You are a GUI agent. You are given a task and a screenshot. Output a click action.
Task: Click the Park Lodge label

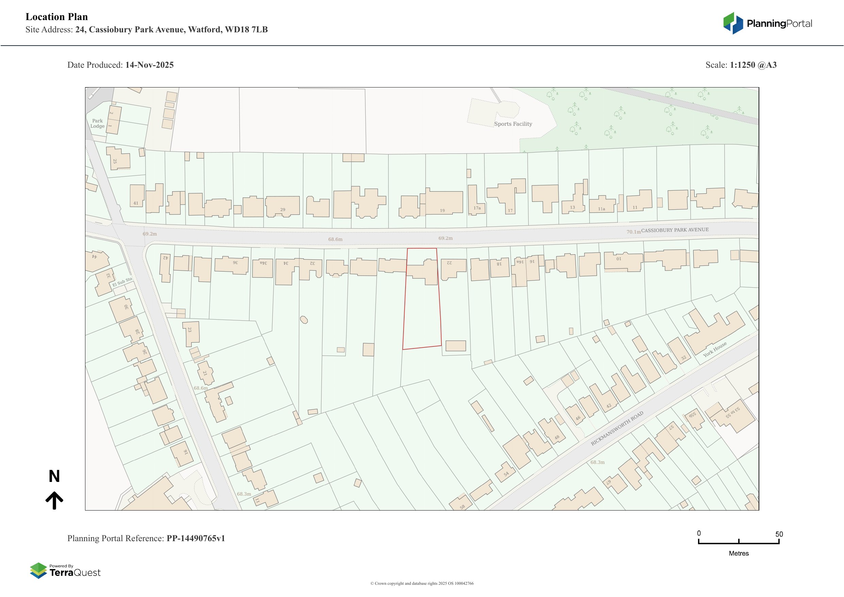tap(97, 123)
